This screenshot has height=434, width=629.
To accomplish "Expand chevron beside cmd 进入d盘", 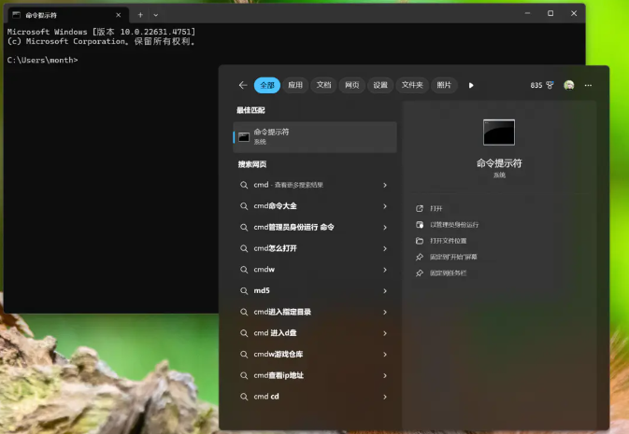I will [x=385, y=333].
